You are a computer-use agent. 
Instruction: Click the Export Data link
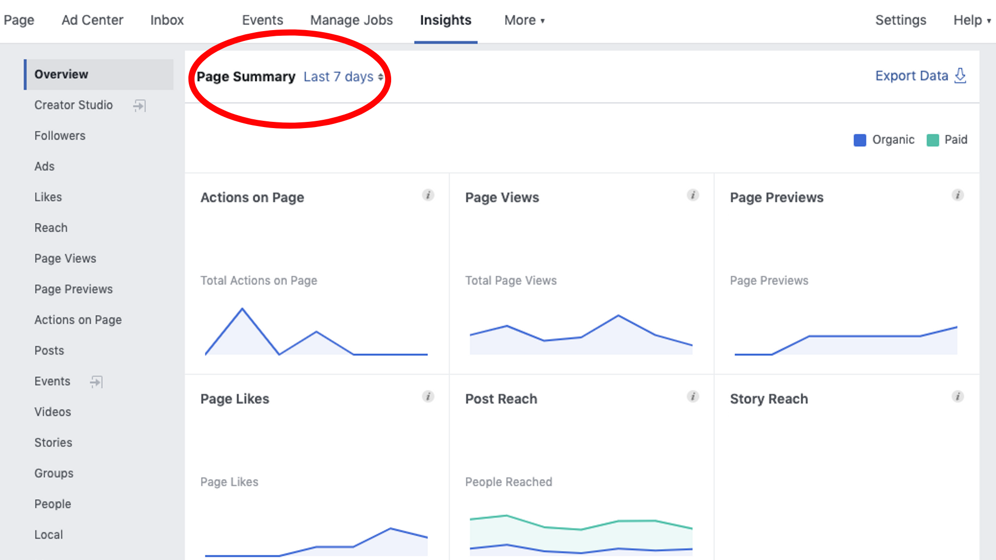click(x=911, y=76)
